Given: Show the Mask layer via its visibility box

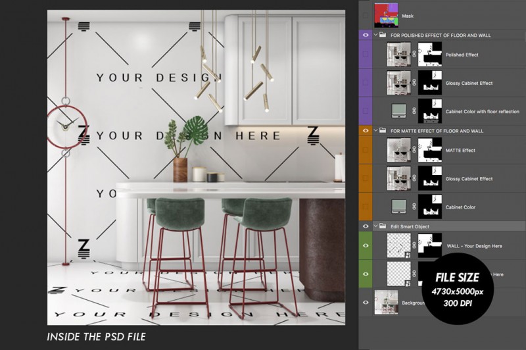Looking at the screenshot, I should 366,15.
